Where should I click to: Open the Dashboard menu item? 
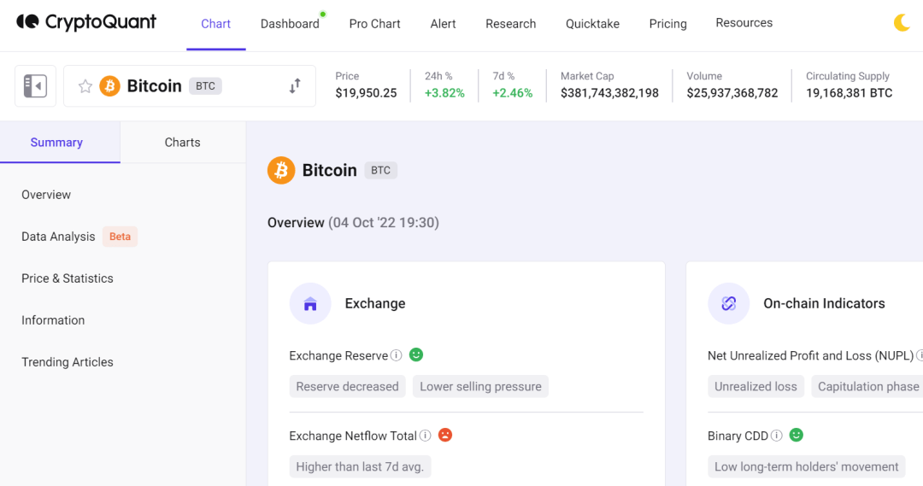click(x=290, y=24)
